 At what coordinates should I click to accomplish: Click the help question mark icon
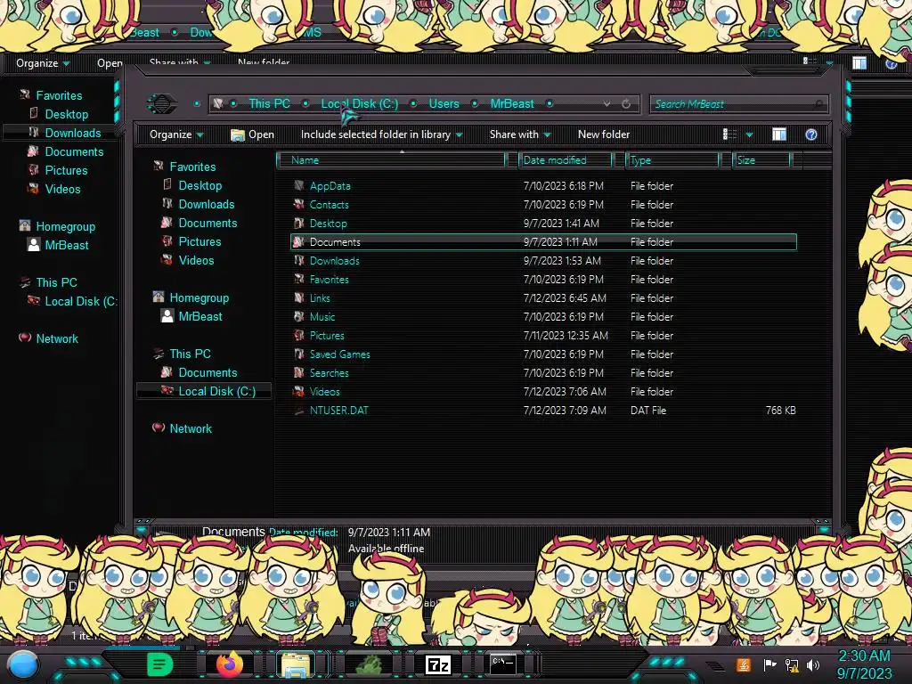(810, 135)
